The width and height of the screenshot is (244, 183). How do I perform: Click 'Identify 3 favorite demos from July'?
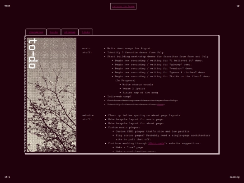[x=136, y=52]
